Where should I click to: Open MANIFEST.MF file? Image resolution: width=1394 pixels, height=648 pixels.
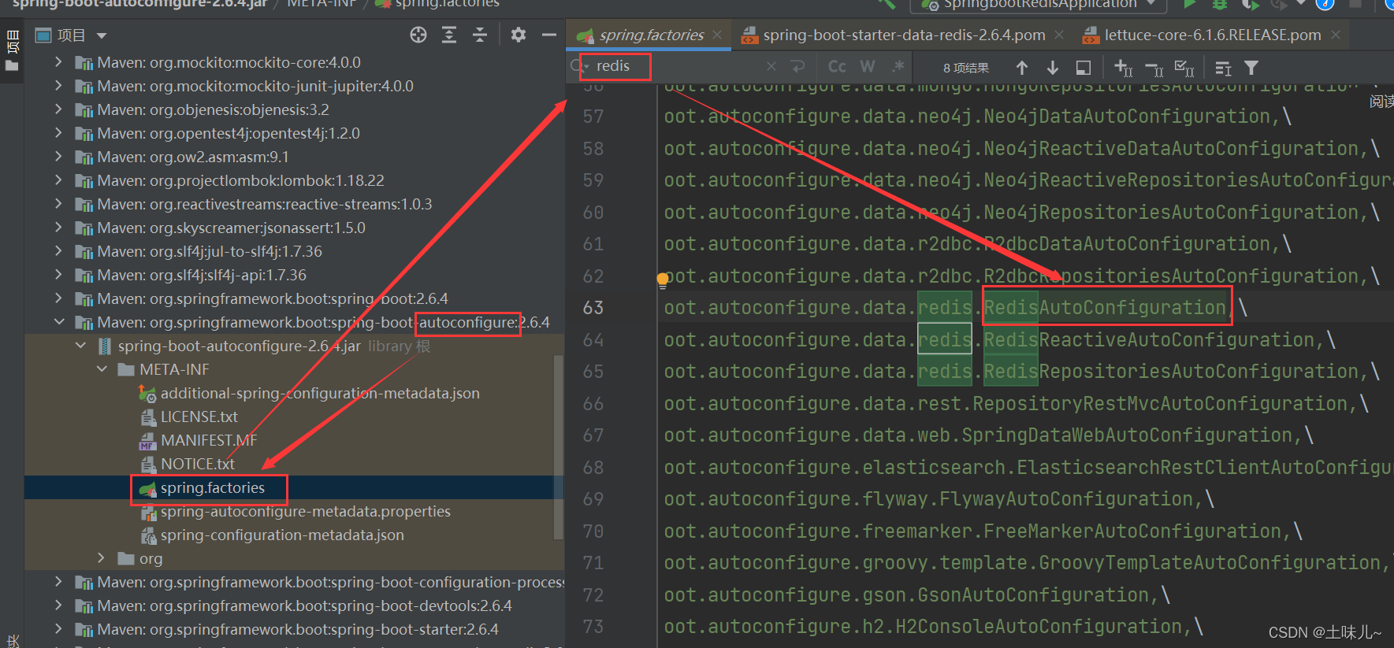pos(209,440)
